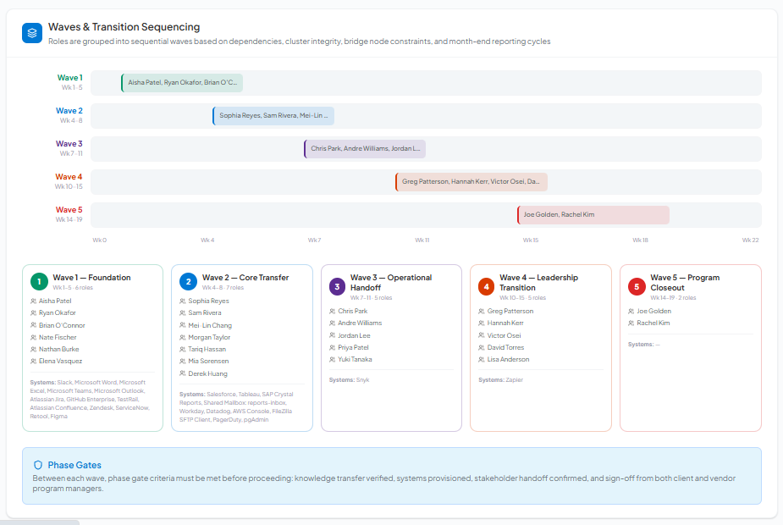Click the purple number 3 wave badge
This screenshot has height=525, width=783.
pos(337,286)
